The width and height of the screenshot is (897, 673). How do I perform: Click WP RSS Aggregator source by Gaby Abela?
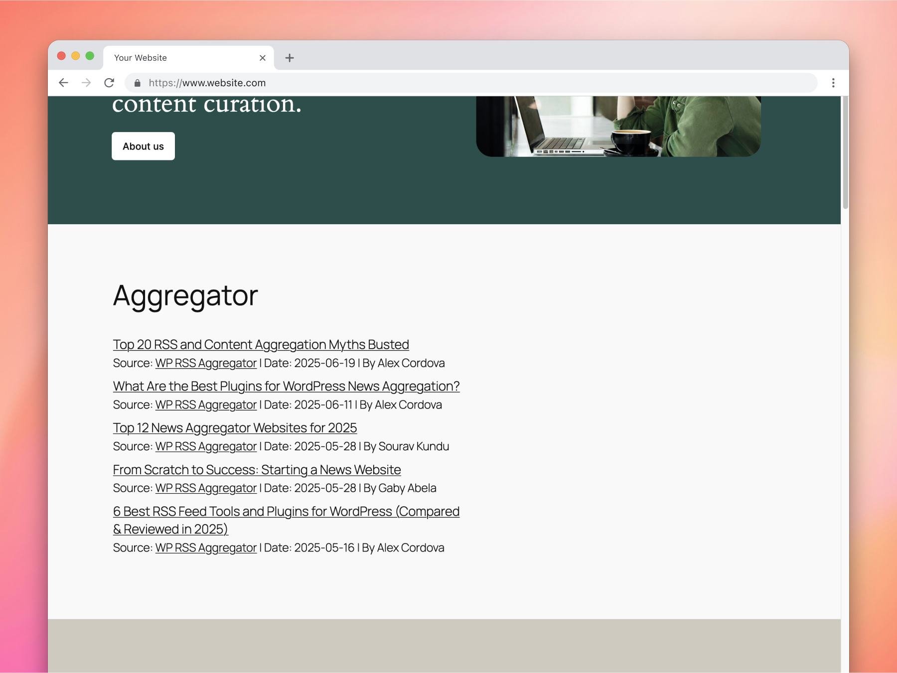(206, 488)
